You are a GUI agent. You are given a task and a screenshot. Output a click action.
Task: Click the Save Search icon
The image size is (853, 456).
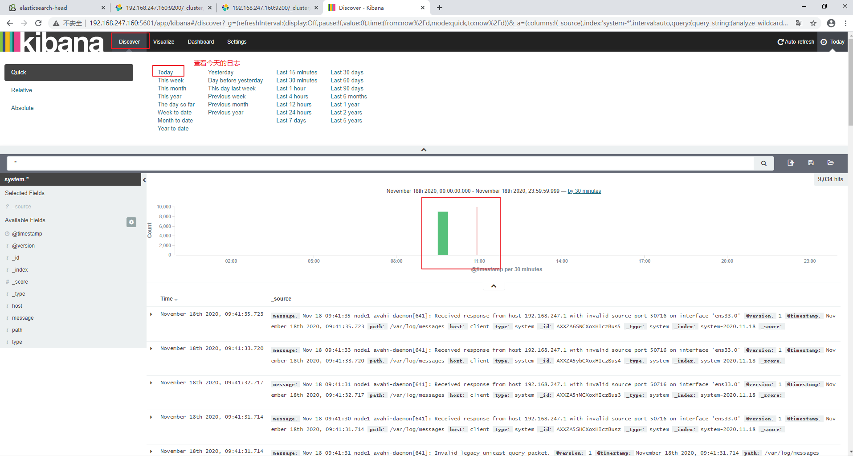tap(811, 163)
